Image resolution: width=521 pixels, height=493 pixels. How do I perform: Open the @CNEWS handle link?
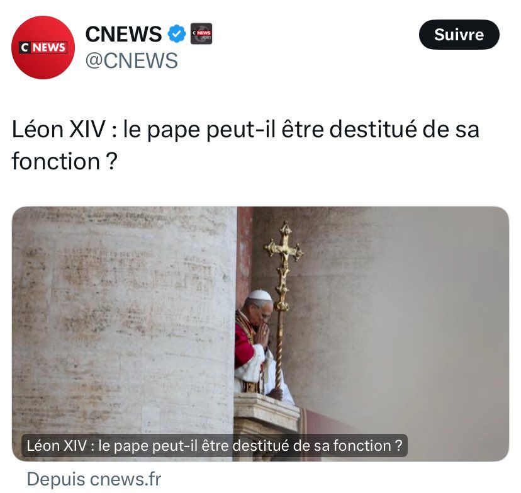pos(132,60)
